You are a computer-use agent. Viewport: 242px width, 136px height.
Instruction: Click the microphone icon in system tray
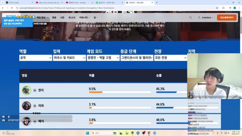click(x=218, y=133)
